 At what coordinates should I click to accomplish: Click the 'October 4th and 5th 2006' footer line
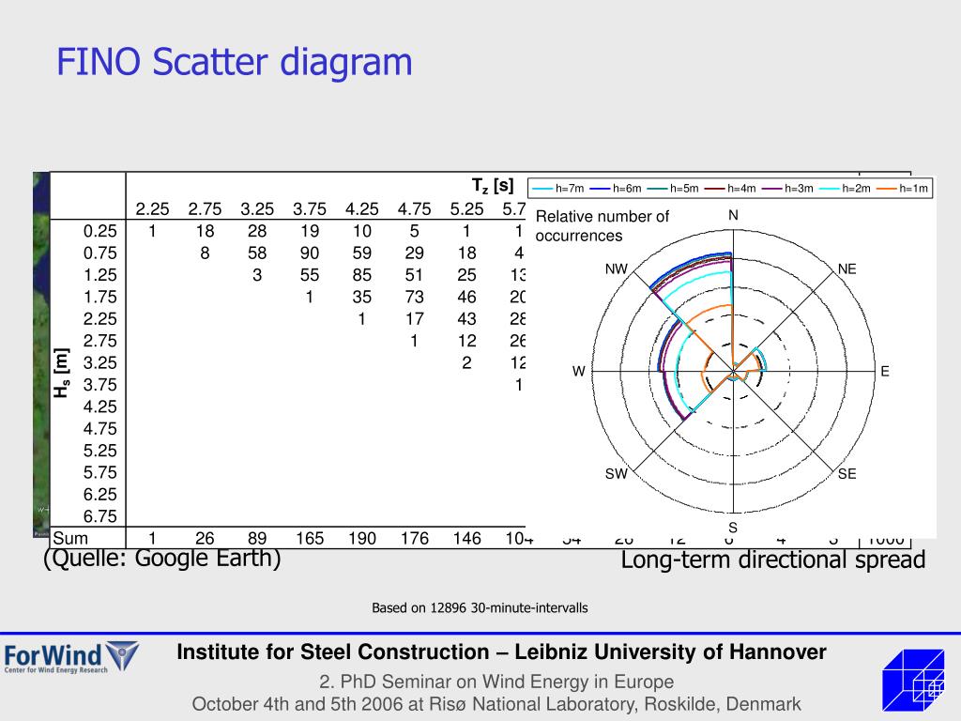(x=496, y=704)
